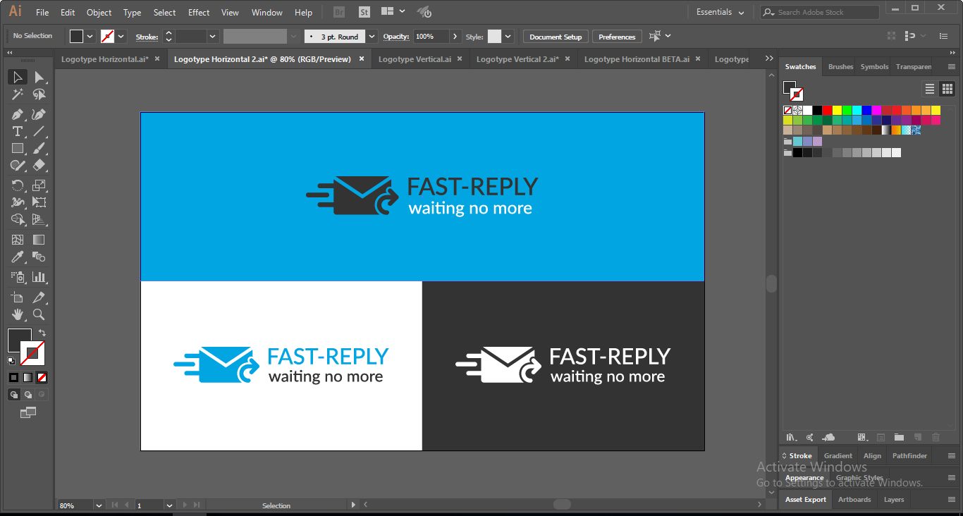Viewport: 963px width, 516px height.
Task: Pick the red swatch in Swatches panel
Action: pyautogui.click(x=827, y=111)
